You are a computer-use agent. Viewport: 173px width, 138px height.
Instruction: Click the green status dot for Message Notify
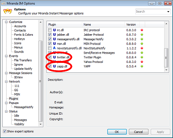(x=142, y=39)
